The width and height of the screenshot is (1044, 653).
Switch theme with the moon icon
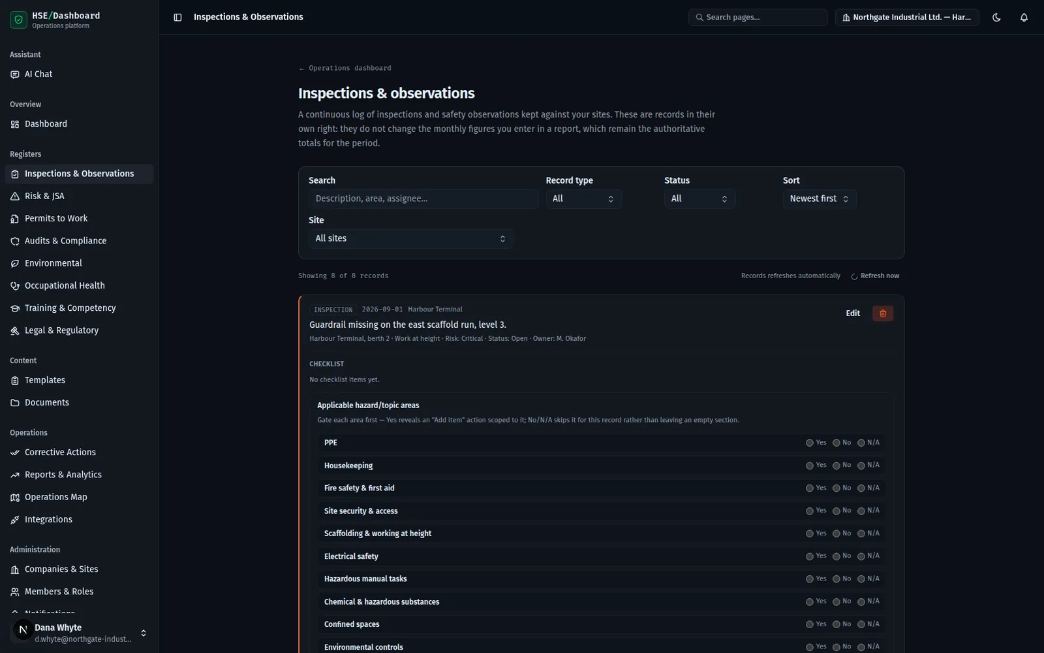pyautogui.click(x=996, y=18)
